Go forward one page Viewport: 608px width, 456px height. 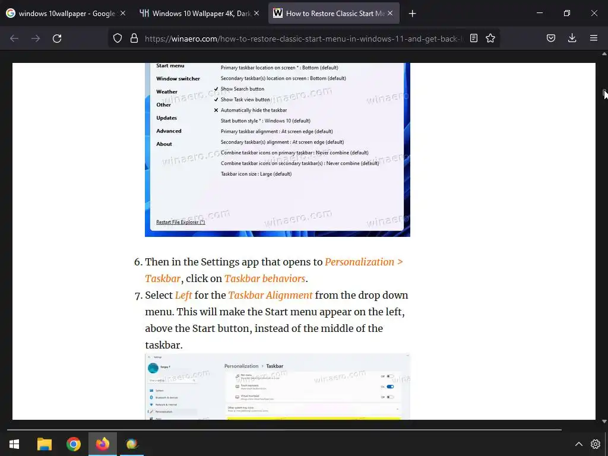[36, 39]
